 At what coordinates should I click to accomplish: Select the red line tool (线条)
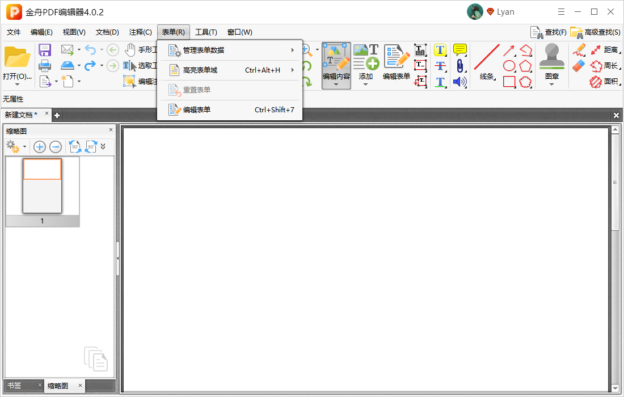coord(487,62)
